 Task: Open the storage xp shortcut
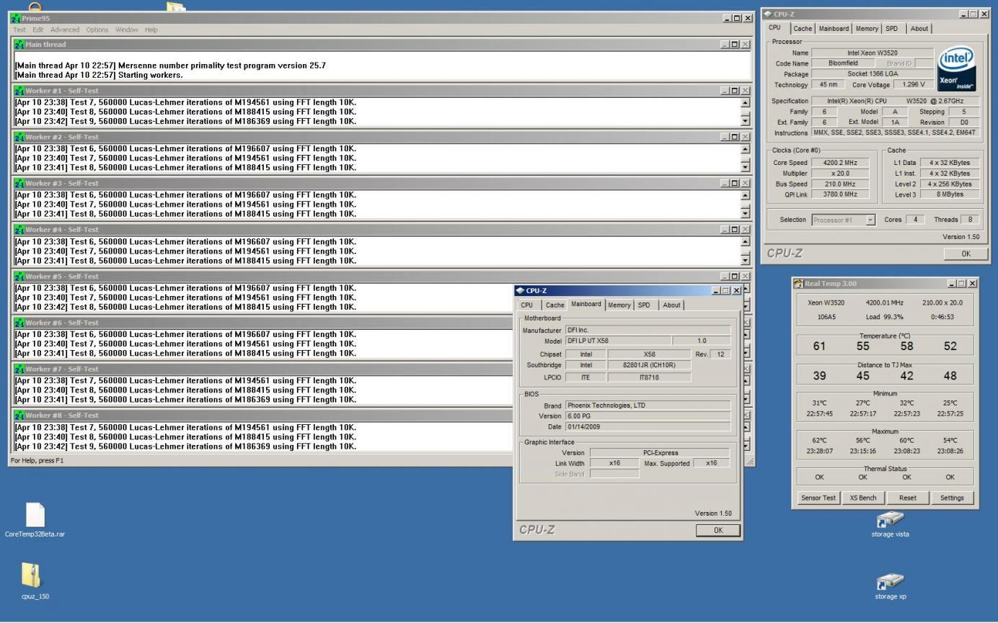pyautogui.click(x=890, y=582)
